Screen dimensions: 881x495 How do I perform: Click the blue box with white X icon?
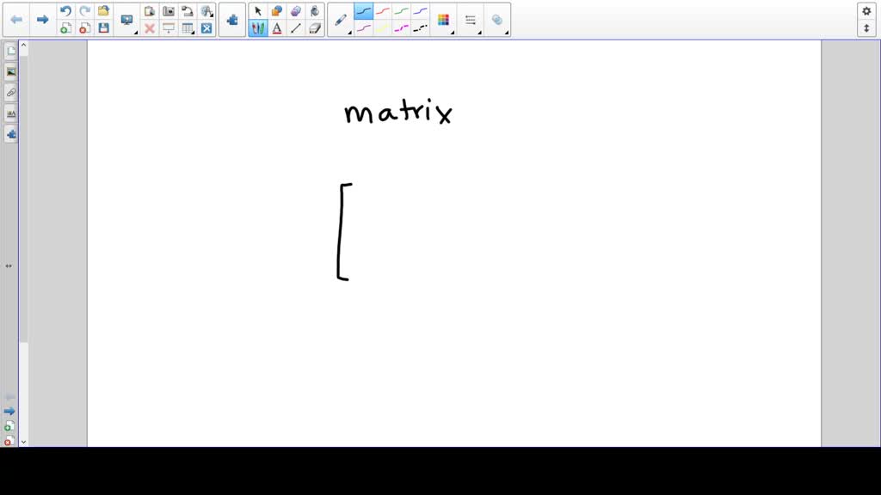point(206,28)
